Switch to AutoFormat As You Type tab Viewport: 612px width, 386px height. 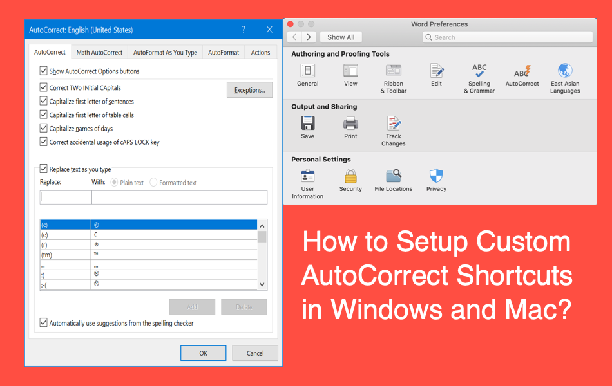tap(165, 52)
